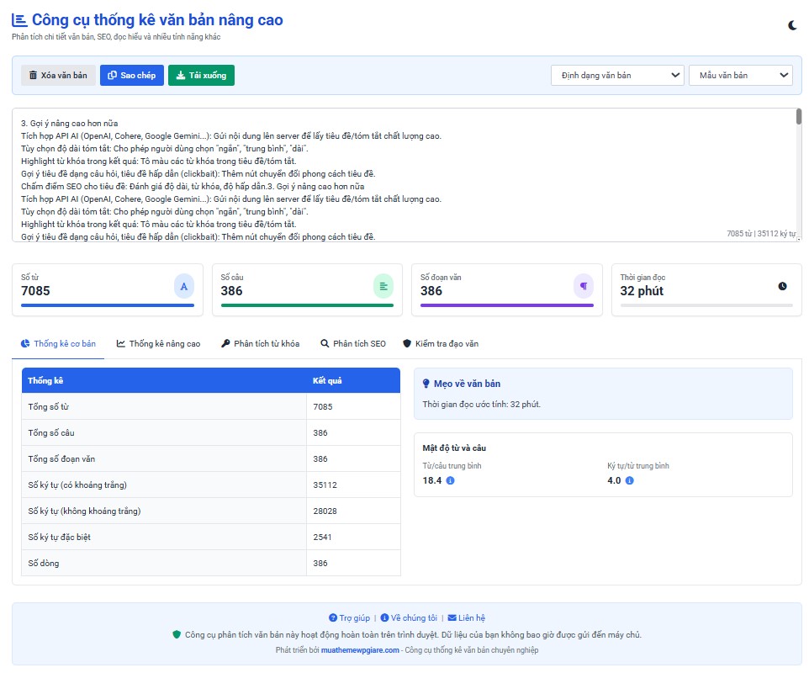Open Về chúng tôi link
The image size is (809, 694).
[x=409, y=617]
